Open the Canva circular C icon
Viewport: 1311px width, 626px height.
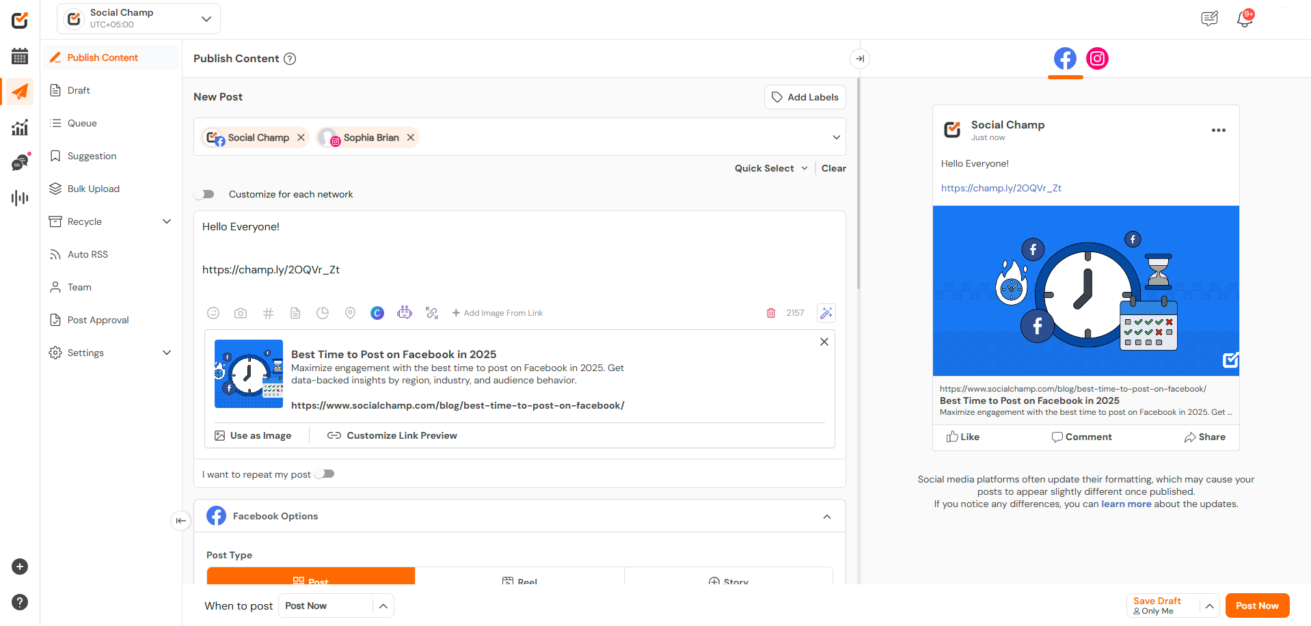pyautogui.click(x=377, y=313)
